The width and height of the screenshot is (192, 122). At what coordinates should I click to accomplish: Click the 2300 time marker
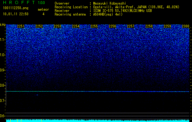pyautogui.click(x=186, y=26)
